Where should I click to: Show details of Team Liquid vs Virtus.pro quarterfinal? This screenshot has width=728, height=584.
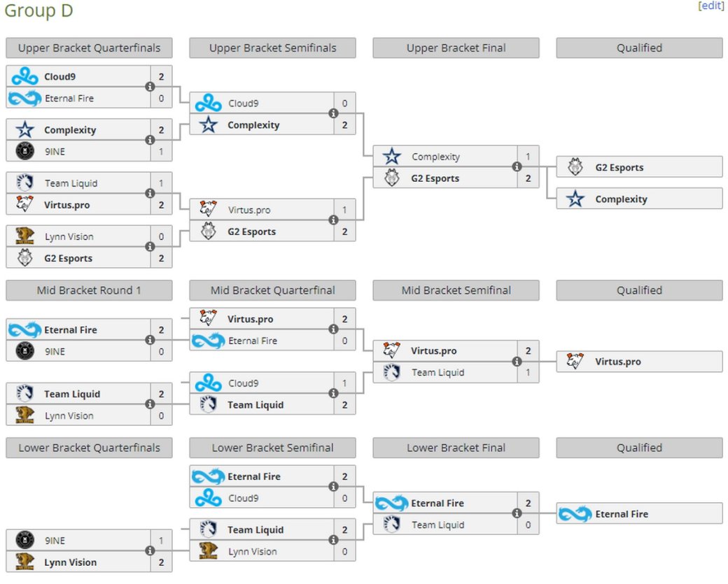tap(150, 194)
